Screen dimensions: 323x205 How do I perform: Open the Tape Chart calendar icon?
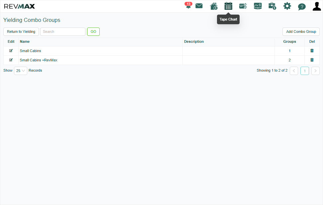[x=228, y=6]
